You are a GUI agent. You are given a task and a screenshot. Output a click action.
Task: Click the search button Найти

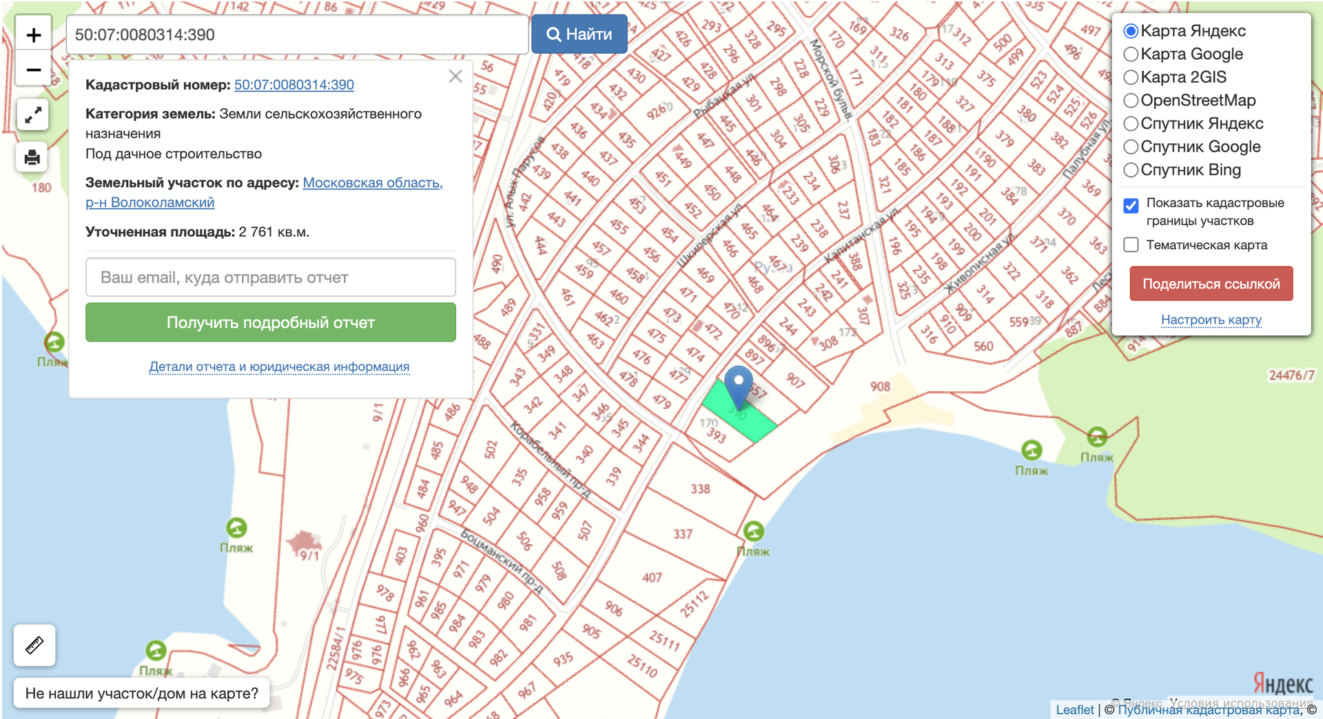click(x=580, y=34)
